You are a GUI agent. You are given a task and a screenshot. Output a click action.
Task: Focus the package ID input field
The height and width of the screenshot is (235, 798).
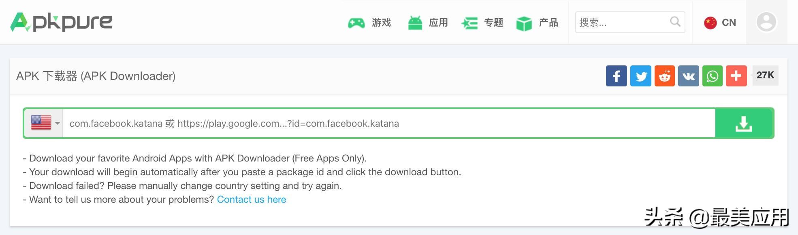[389, 124]
